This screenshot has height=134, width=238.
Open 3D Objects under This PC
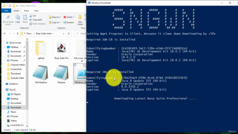click(x=15, y=94)
